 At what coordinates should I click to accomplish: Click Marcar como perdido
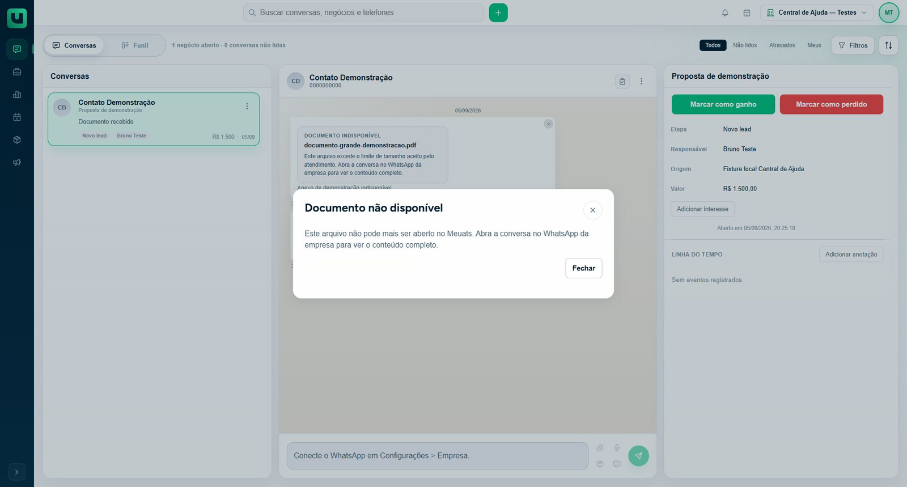tap(832, 104)
